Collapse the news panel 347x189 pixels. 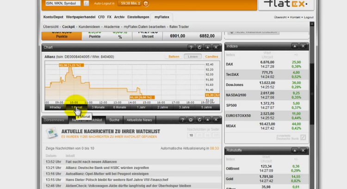(x=208, y=120)
